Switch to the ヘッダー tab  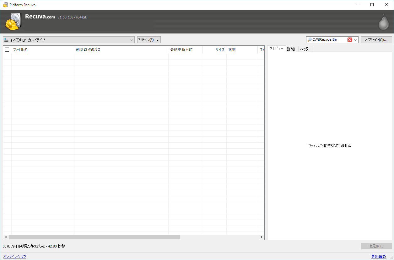pyautogui.click(x=306, y=49)
